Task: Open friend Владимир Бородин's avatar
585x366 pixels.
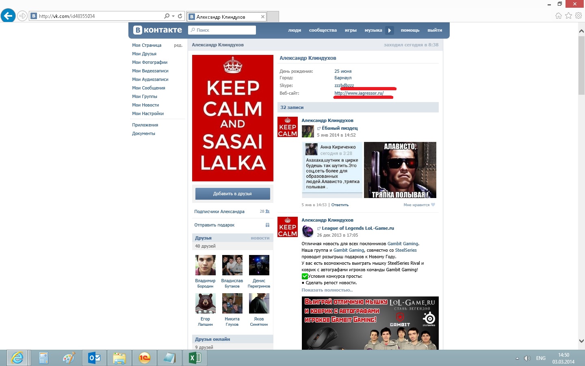Action: pyautogui.click(x=205, y=265)
